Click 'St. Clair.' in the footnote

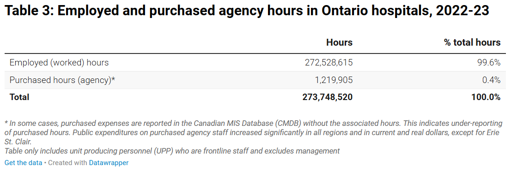(18, 142)
